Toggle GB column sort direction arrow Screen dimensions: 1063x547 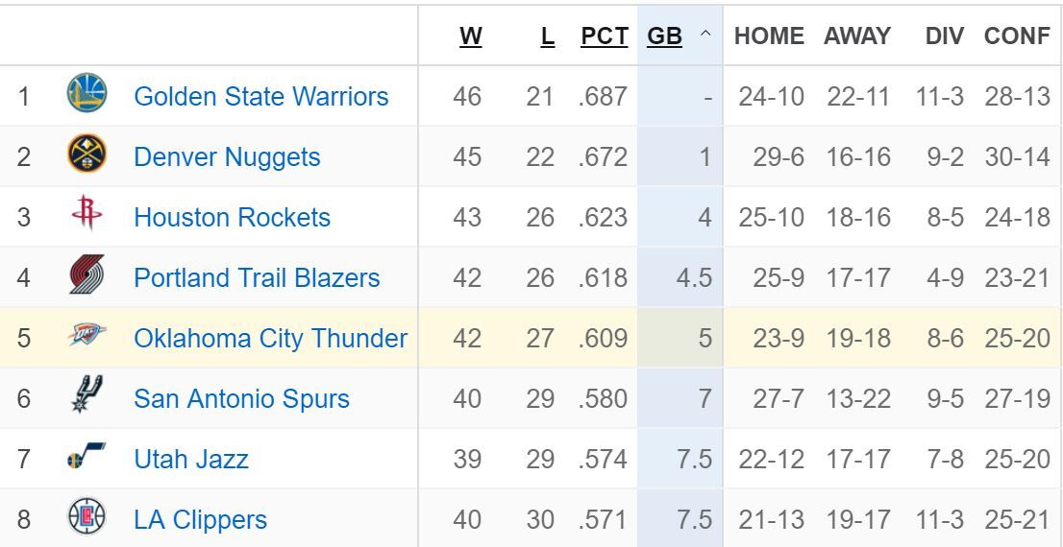(705, 36)
